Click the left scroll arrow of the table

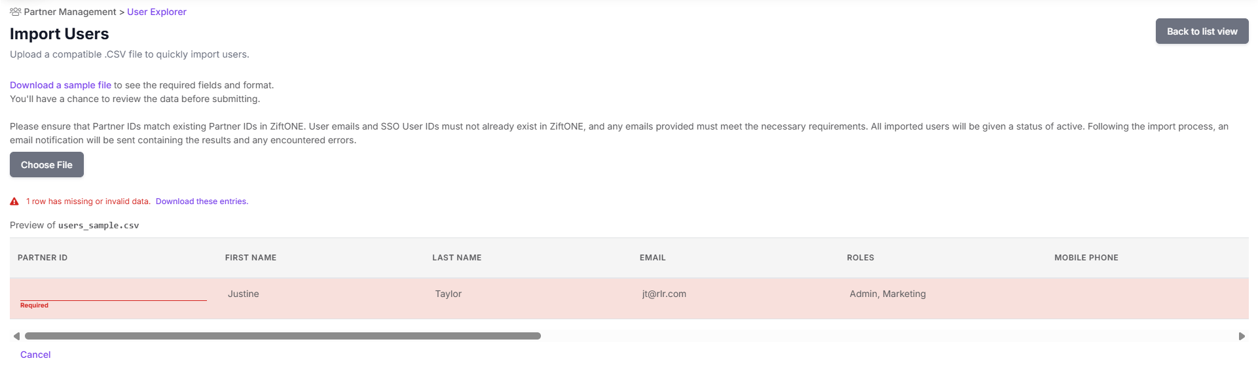[16, 336]
